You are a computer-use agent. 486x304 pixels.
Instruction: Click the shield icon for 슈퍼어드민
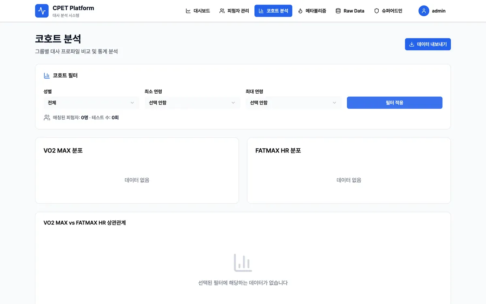pyautogui.click(x=376, y=11)
